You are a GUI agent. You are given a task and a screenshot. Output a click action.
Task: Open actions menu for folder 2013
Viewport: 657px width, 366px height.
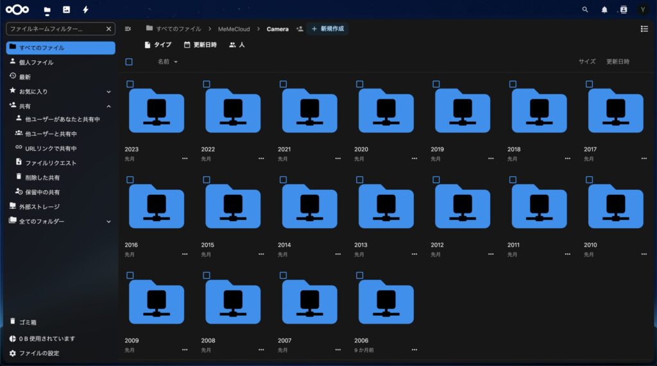click(414, 254)
